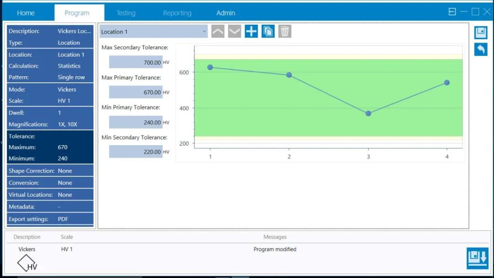Screen dimensions: 494x278
Task: Click the Pattern Single row entry
Action: click(x=50, y=77)
